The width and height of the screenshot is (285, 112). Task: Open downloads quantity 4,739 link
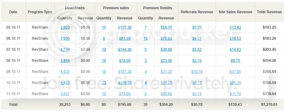click(x=65, y=50)
